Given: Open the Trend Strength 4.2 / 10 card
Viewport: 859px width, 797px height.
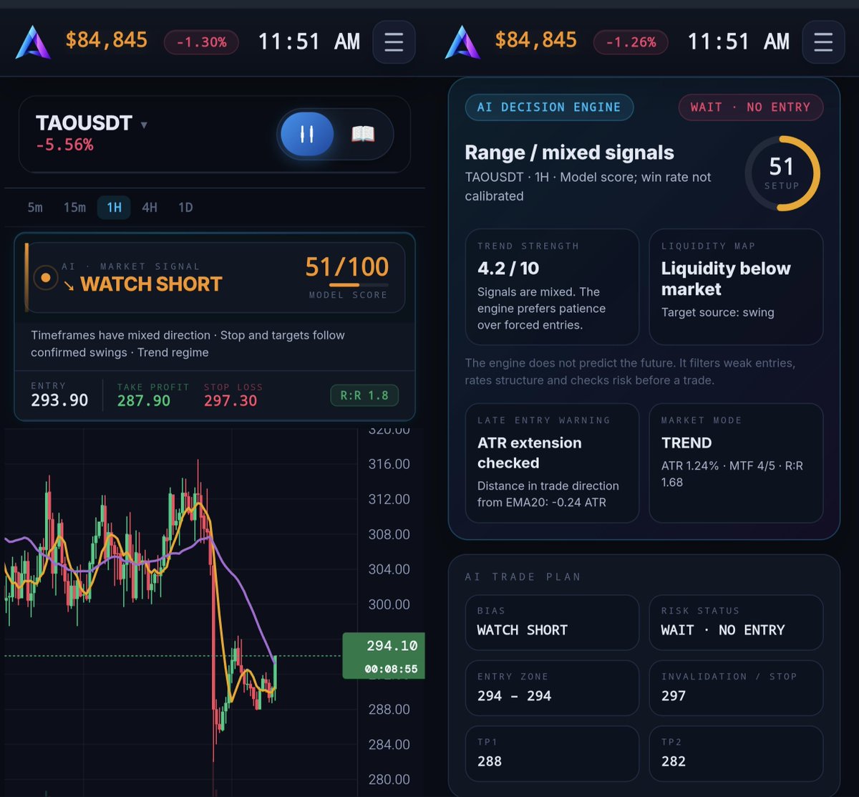Looking at the screenshot, I should (552, 286).
